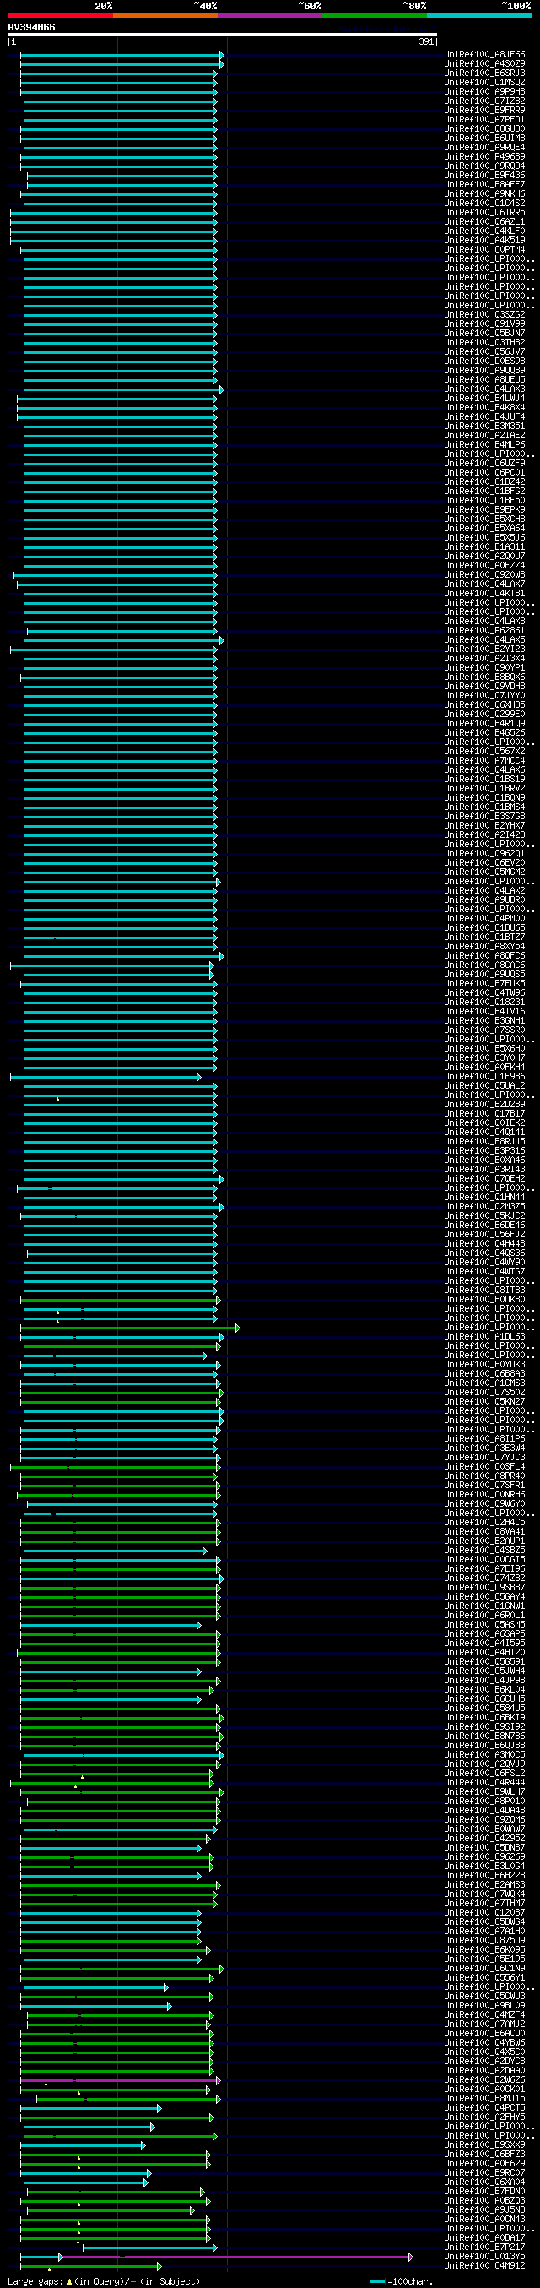Select hit label UniRef100_A8PR40

[x=484, y=1476]
